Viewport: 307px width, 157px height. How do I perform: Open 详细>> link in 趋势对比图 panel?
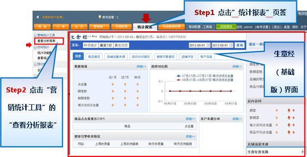pyautogui.click(x=237, y=67)
